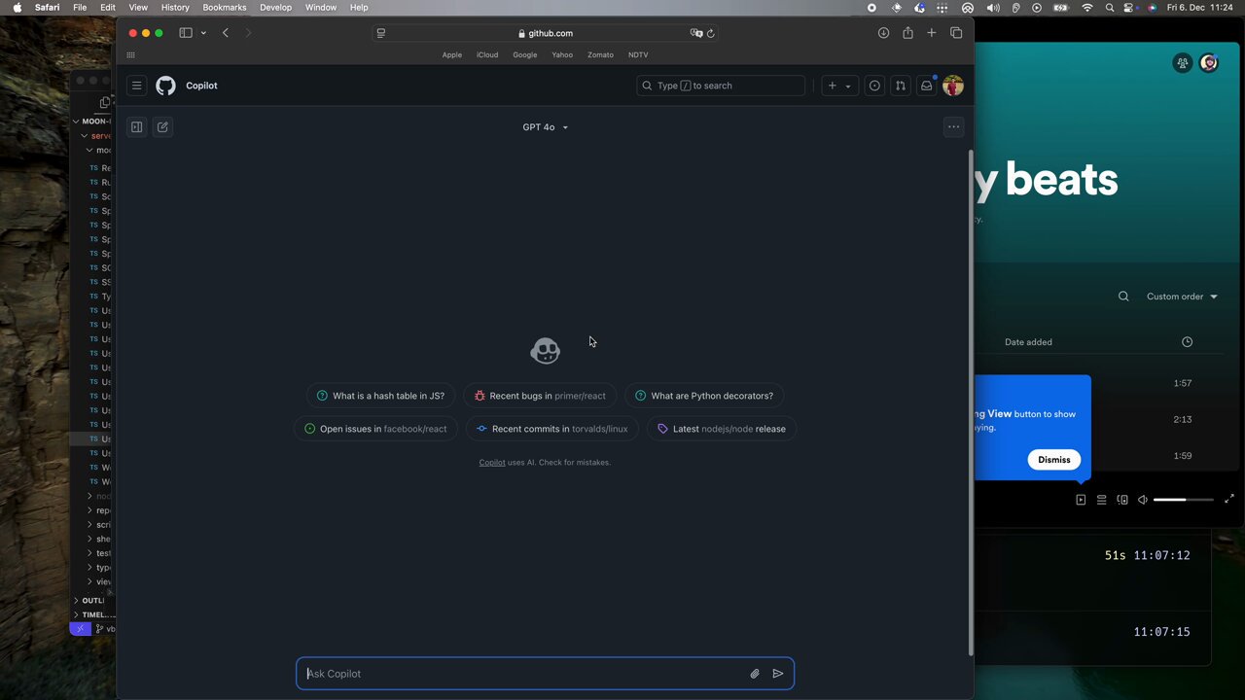This screenshot has height=700, width=1245.
Task: Open the Spotify Custom order sort dropdown
Action: pyautogui.click(x=1182, y=297)
